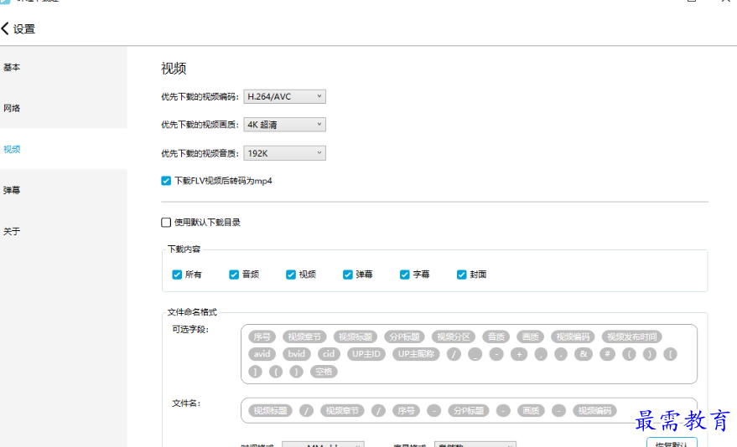Remove the 视频编码 tag in the 文件名 box

click(594, 411)
